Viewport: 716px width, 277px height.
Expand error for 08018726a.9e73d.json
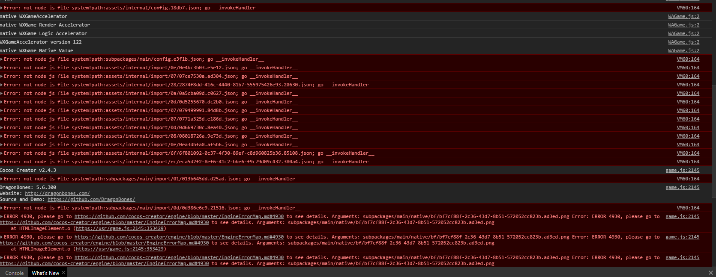pos(2,136)
